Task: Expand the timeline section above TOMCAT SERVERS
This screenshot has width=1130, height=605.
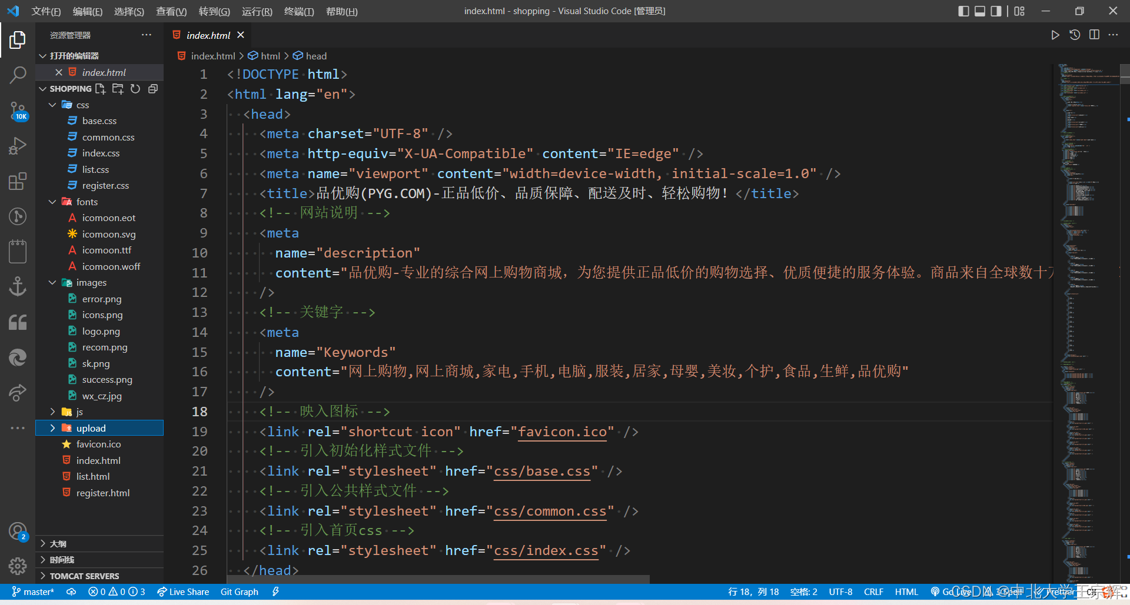Action: click(100, 560)
